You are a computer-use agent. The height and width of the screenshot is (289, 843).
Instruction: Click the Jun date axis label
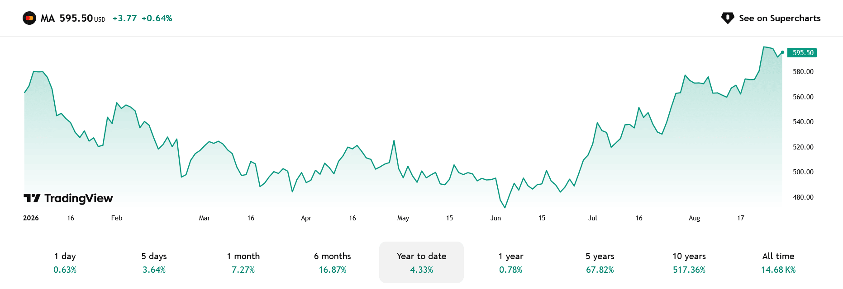(x=496, y=218)
